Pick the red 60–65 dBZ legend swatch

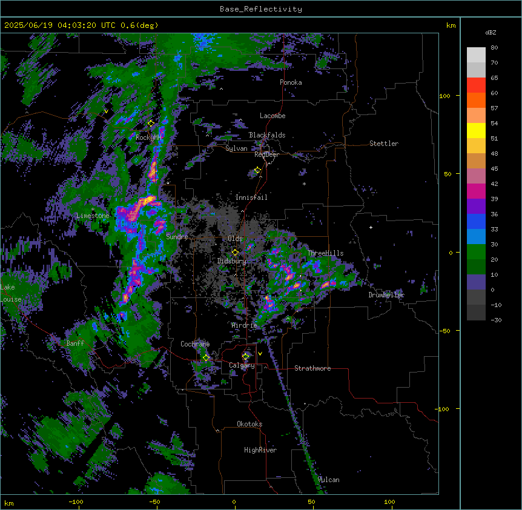(476, 85)
